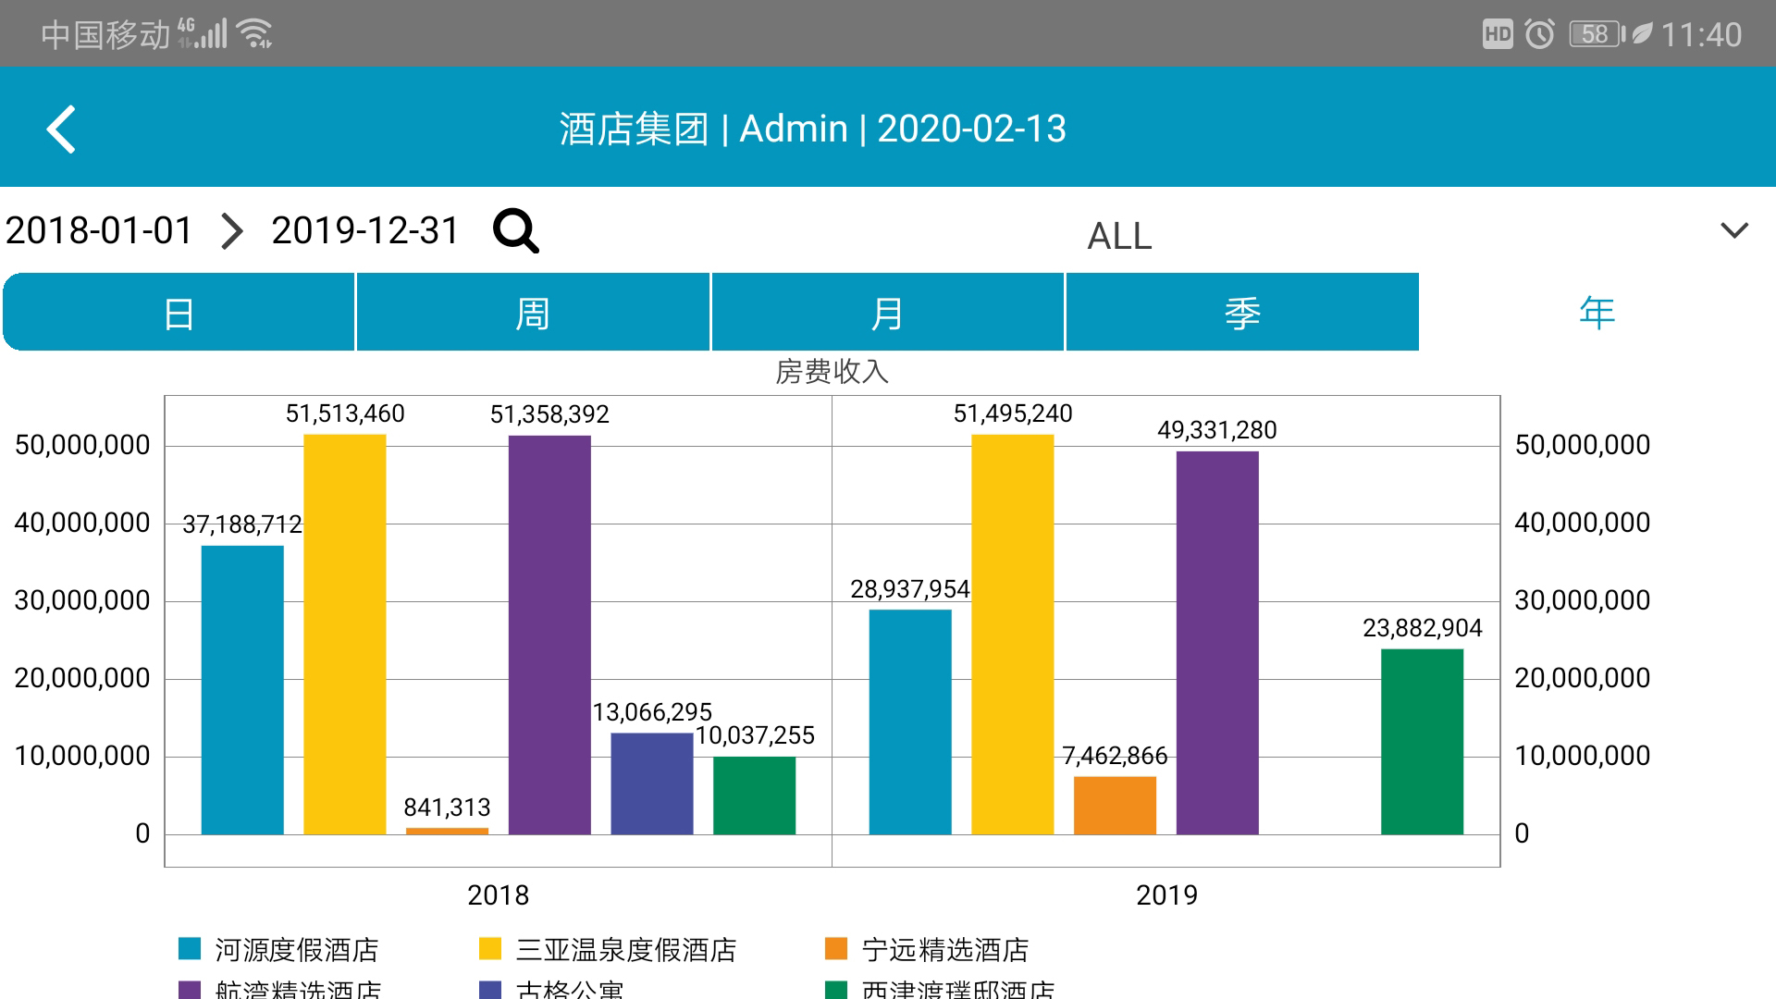Toggle 宁远精选酒店 legend entry

coord(943,949)
